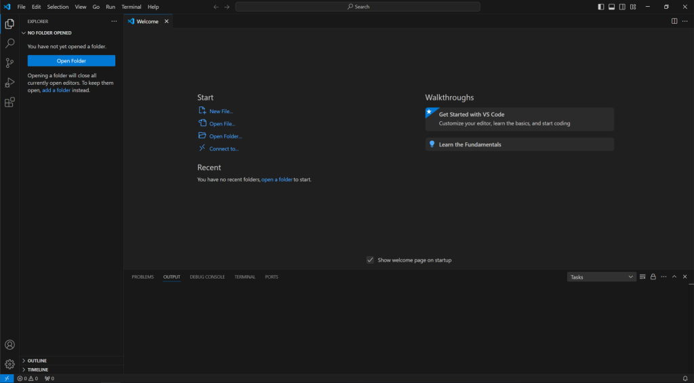
Task: Open the Tasks output channel dropdown
Action: point(601,277)
